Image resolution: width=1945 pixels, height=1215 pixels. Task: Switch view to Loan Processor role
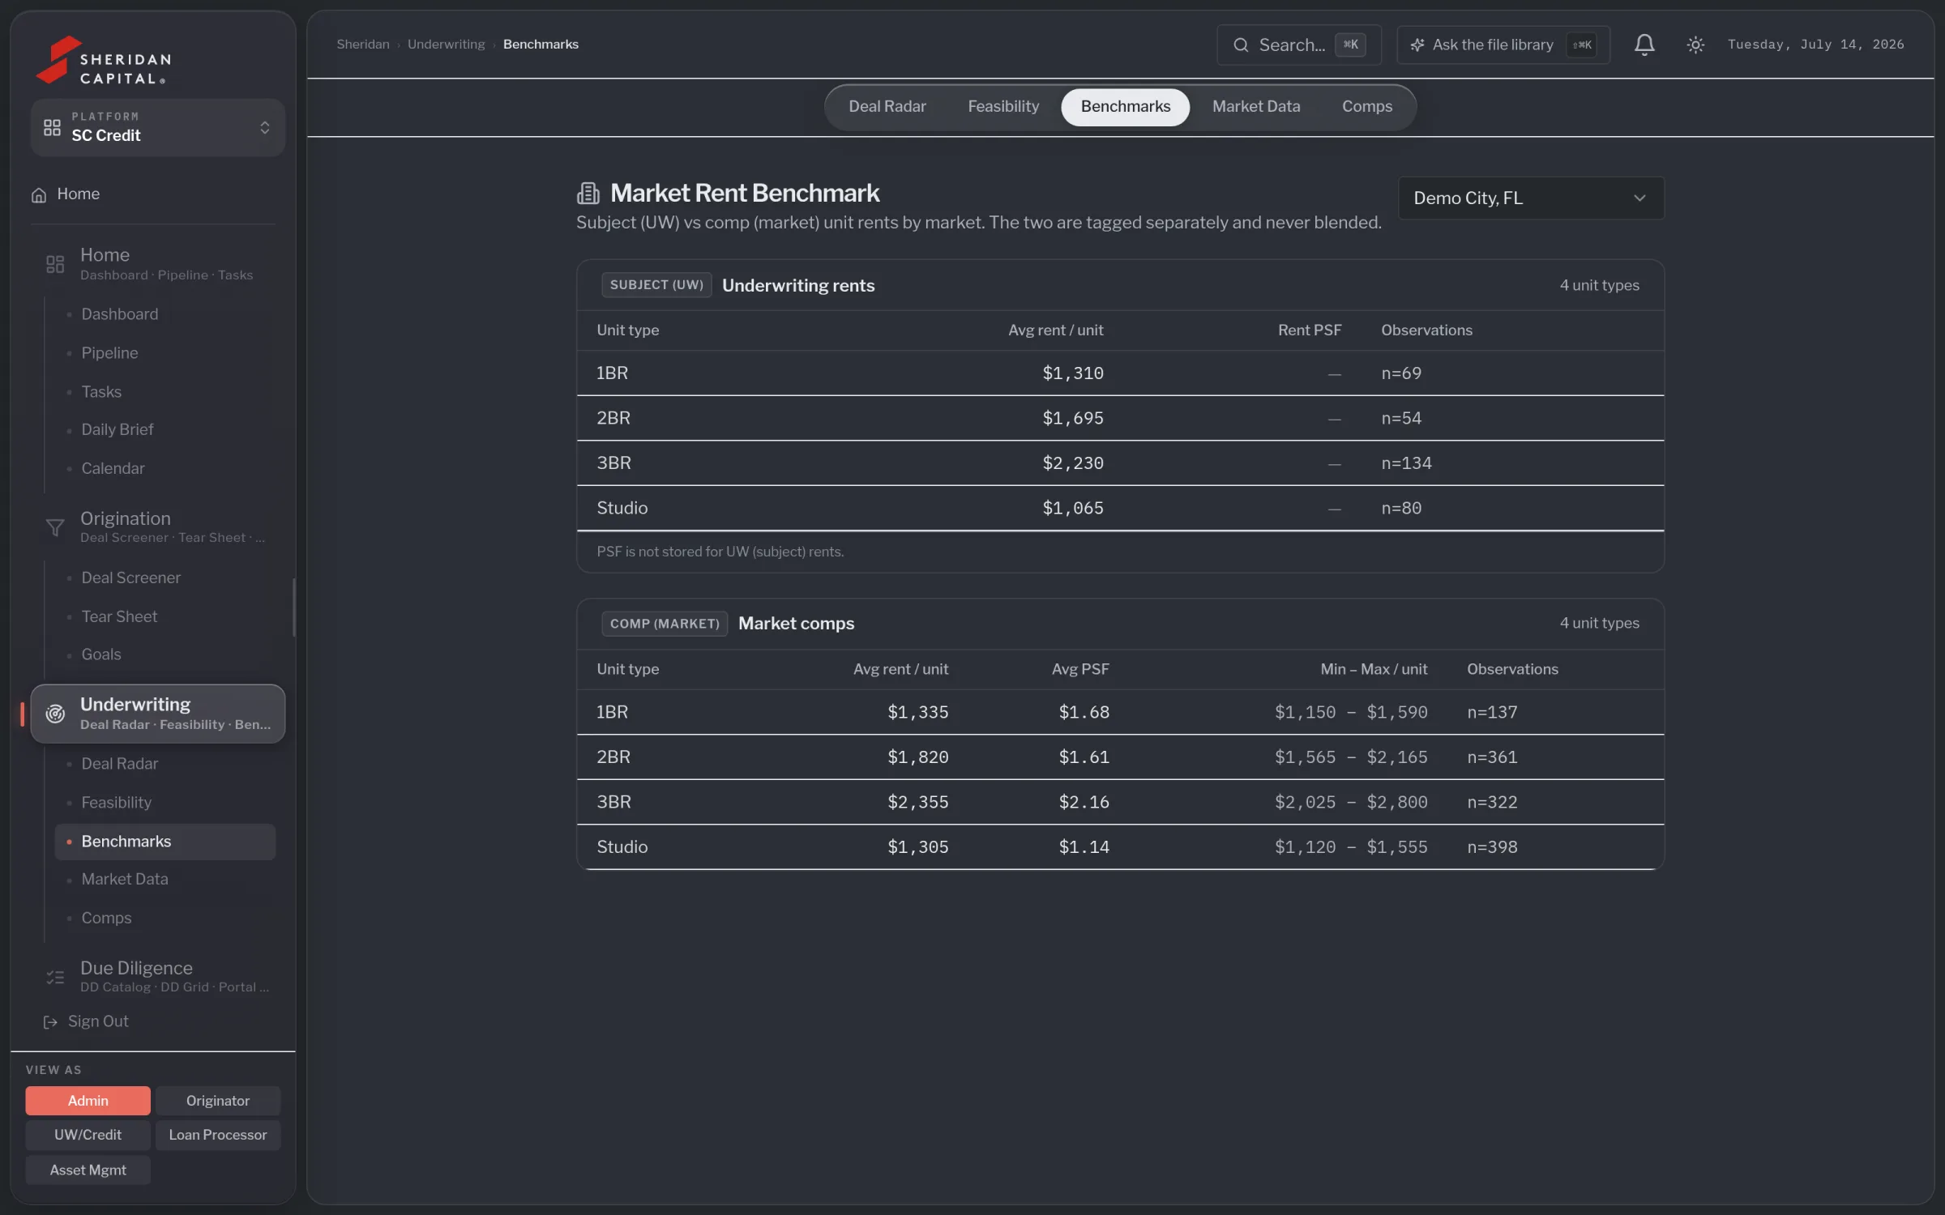pos(217,1135)
